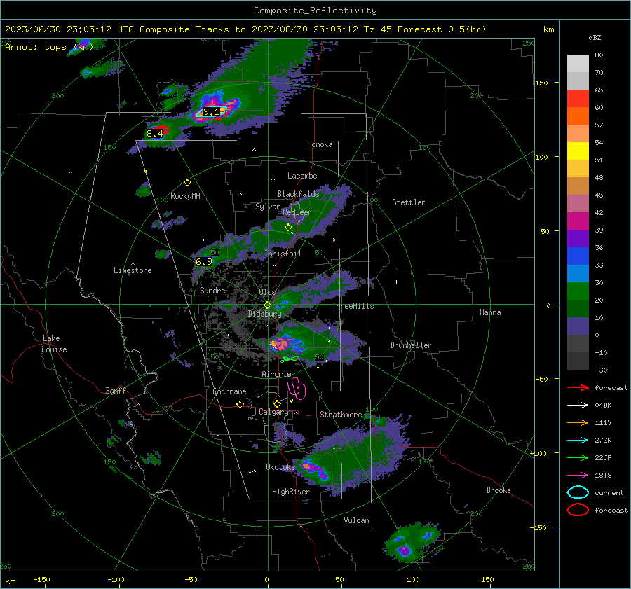This screenshot has width=631, height=589.
Task: Click the red forecast ellipse legend icon
Action: (578, 510)
